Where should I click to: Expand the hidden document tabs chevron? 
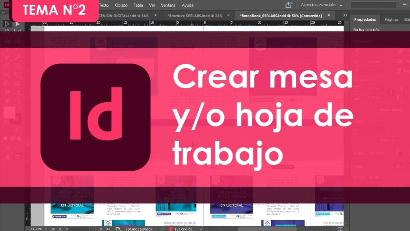click(x=345, y=15)
